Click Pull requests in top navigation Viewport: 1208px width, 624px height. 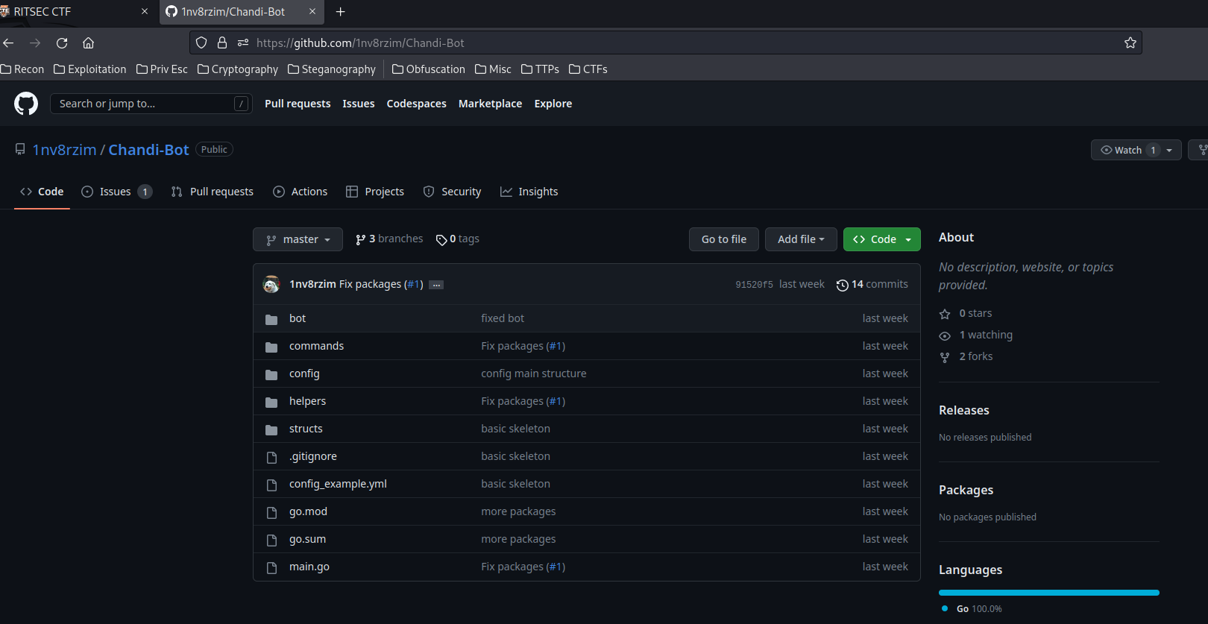(x=298, y=104)
